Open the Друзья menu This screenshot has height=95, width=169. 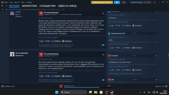point(17,2)
